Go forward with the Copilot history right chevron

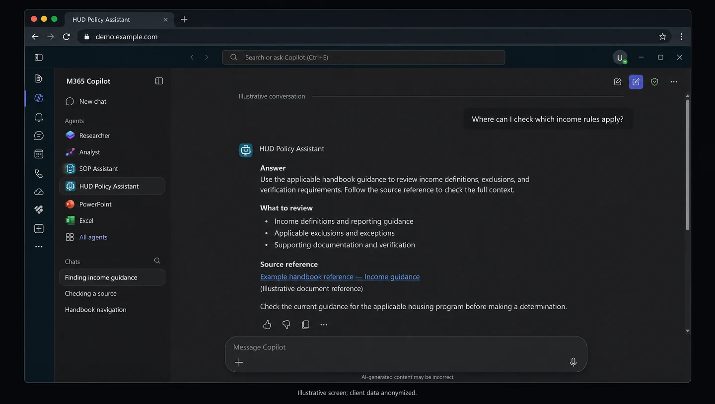pyautogui.click(x=207, y=58)
